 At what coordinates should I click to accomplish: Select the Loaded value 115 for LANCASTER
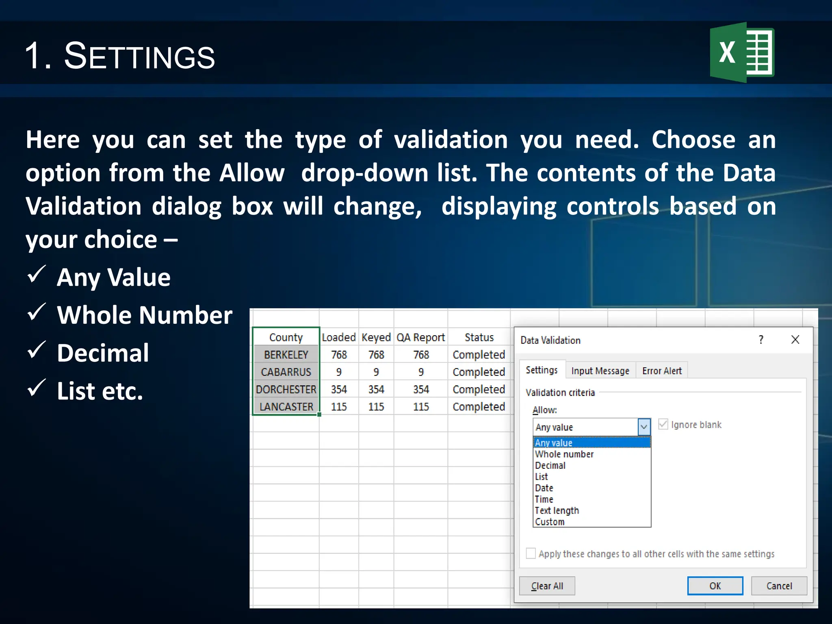339,406
